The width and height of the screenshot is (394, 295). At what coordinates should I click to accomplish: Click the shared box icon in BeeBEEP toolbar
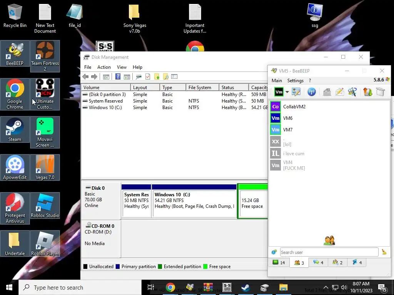pos(381,92)
